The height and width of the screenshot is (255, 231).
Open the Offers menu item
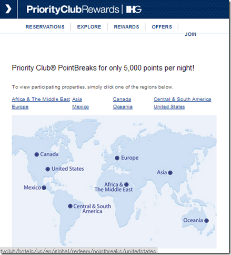tap(162, 27)
